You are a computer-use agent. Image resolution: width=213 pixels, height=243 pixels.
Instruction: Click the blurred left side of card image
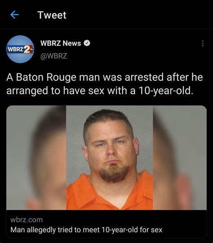(36, 158)
